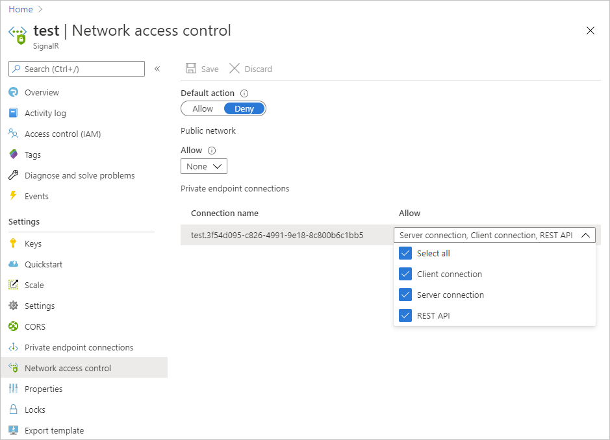Click the Keys key icon
610x440 pixels.
point(13,243)
